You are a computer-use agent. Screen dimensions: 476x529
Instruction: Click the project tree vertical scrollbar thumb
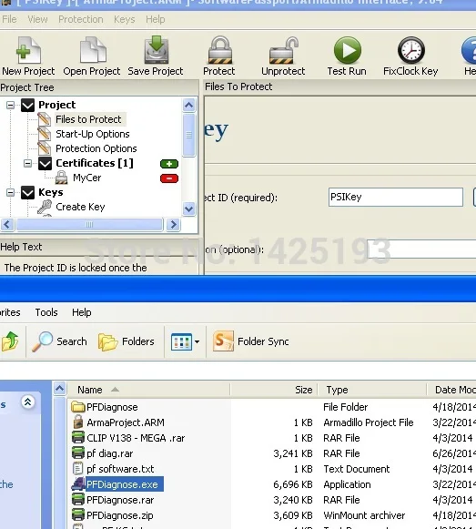click(189, 135)
